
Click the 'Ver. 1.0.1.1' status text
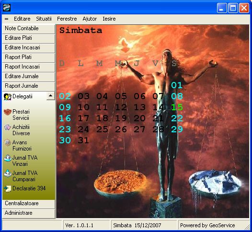click(79, 225)
